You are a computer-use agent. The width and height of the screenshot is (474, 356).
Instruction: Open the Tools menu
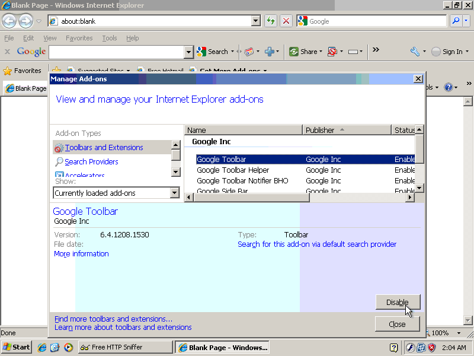(110, 38)
